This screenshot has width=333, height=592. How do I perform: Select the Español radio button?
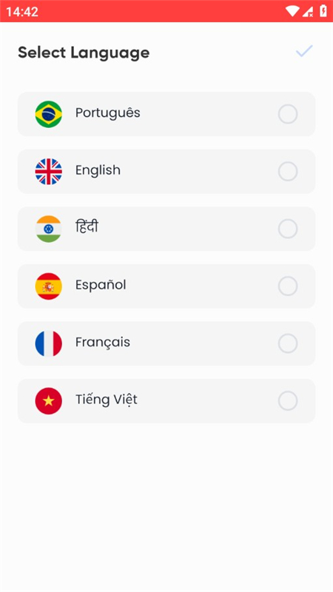[x=288, y=286]
